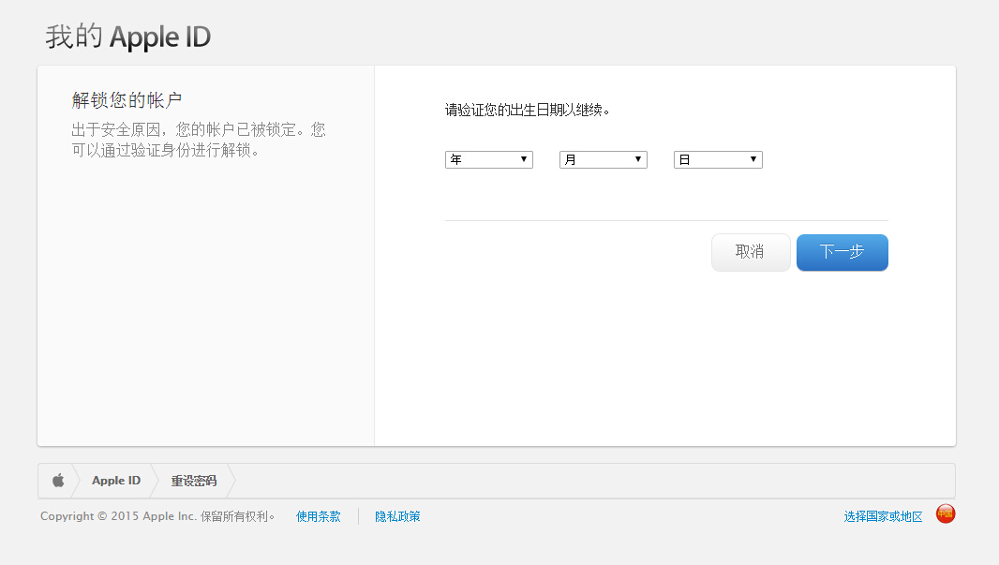Click the 出于安全原因 account locked description

[198, 141]
